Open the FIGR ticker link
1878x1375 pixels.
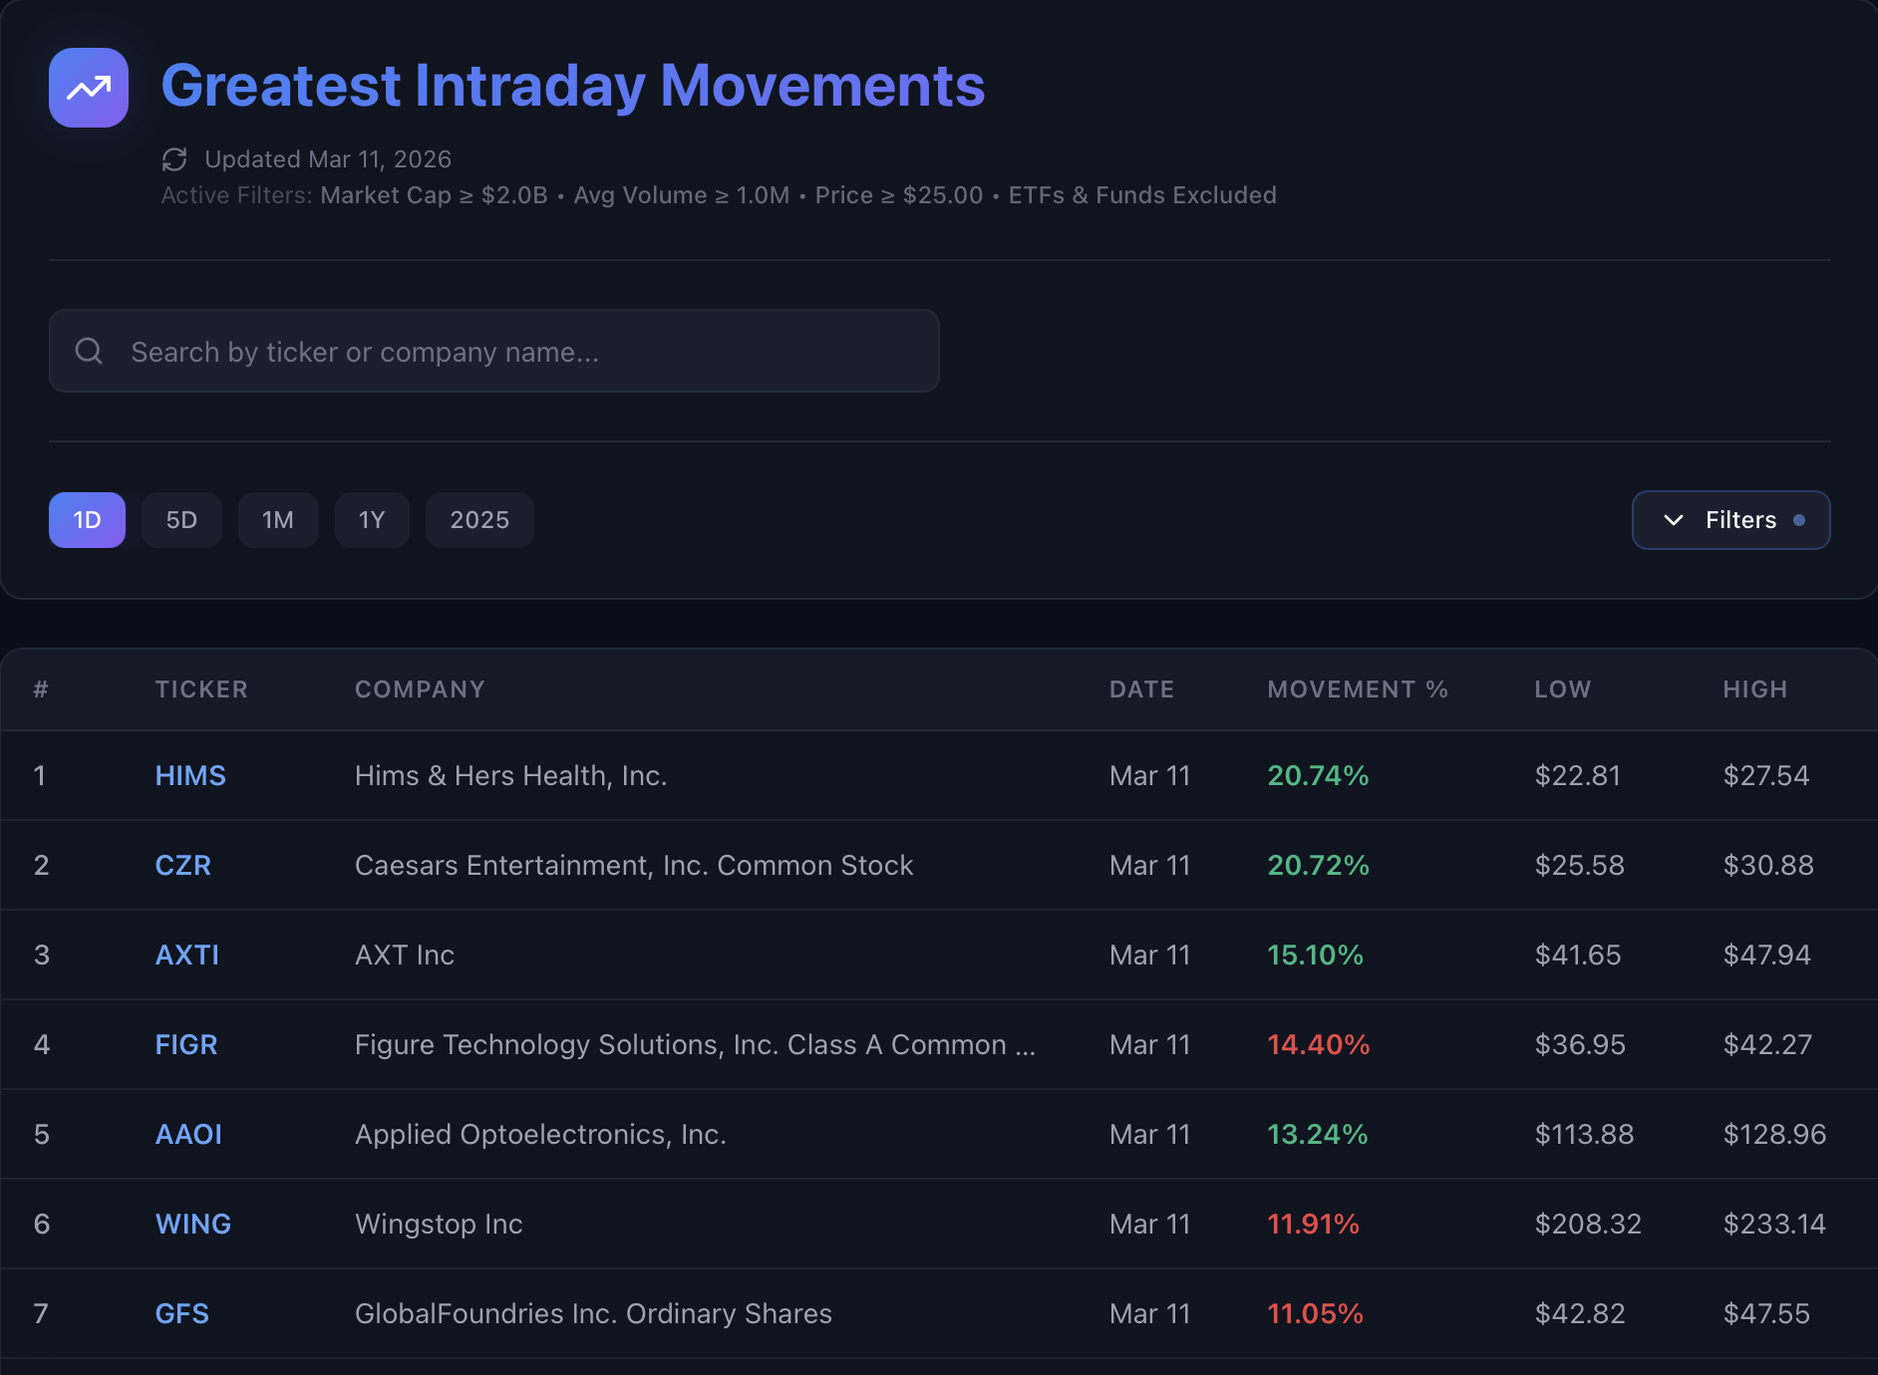[186, 1044]
